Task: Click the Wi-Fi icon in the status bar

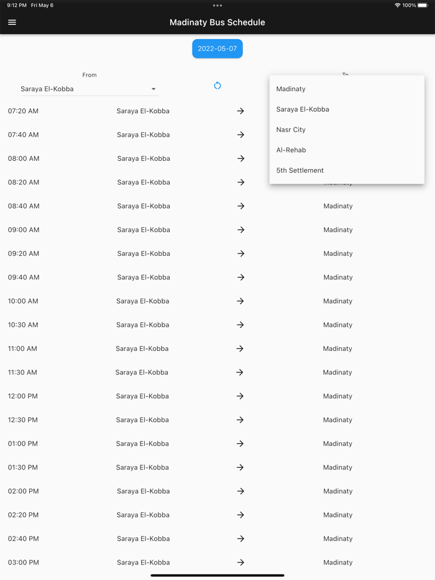Action: pyautogui.click(x=398, y=5)
